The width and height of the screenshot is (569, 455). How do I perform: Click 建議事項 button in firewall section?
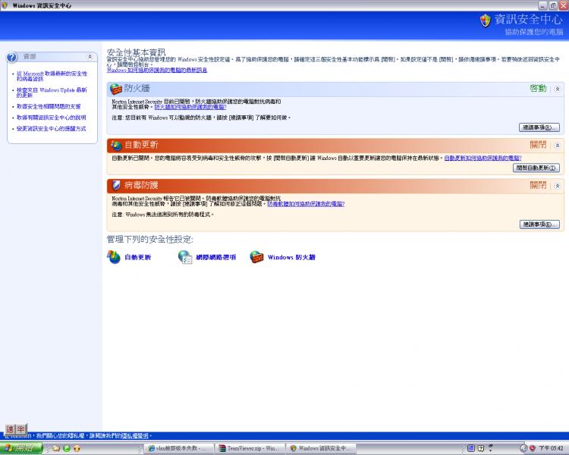pyautogui.click(x=539, y=127)
